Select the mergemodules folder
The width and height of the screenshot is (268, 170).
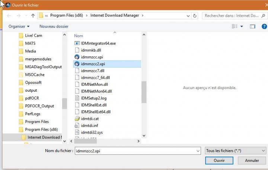[35, 59]
